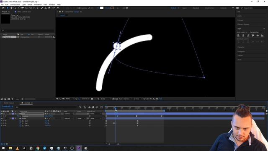Select the Camera tool
This screenshot has height=151, width=268.
click(x=23, y=8)
